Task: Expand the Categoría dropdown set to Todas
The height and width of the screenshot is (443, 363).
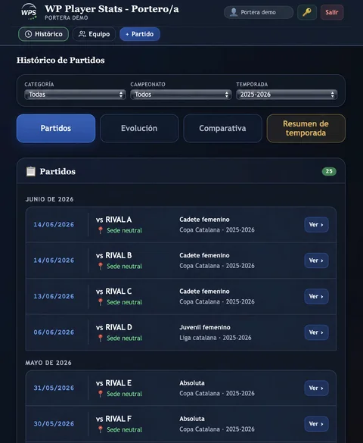Action: pos(75,95)
